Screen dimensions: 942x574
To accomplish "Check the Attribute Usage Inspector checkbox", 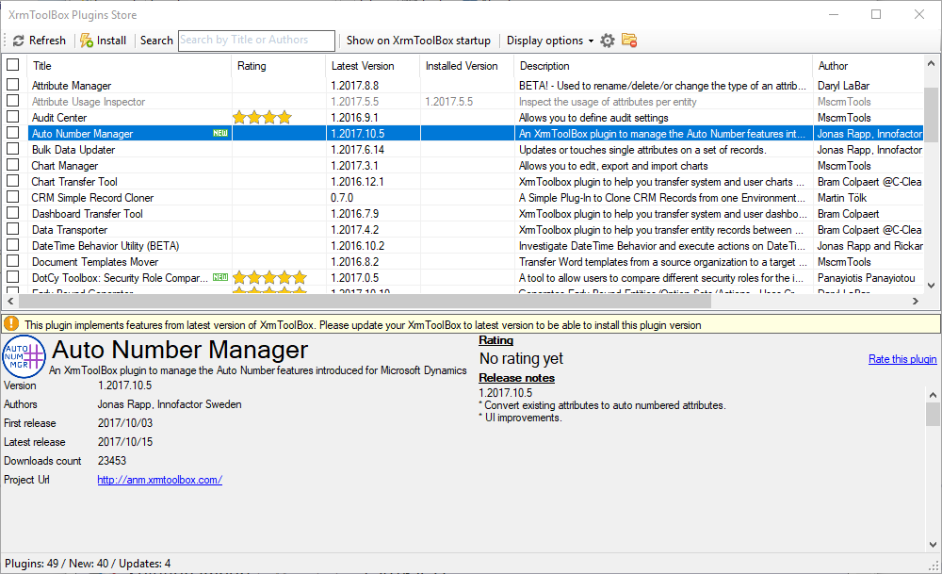I will pos(12,100).
